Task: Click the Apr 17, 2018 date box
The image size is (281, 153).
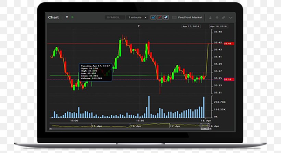Action: coord(191,26)
